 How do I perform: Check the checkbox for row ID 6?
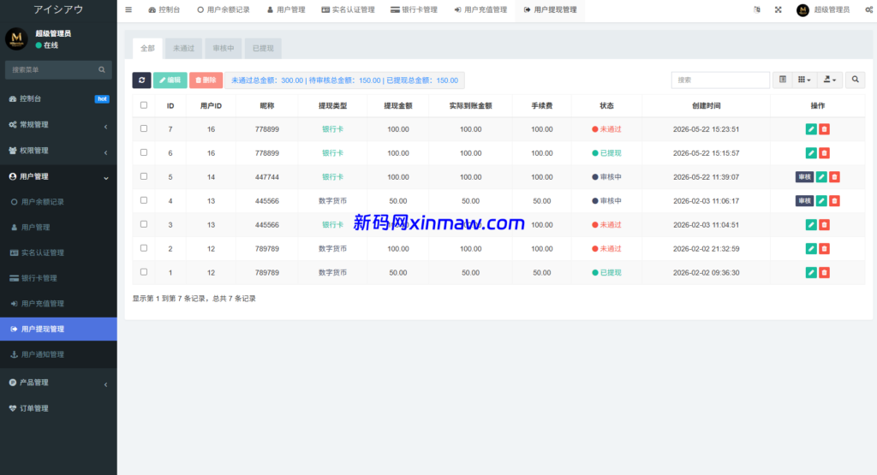pyautogui.click(x=144, y=152)
